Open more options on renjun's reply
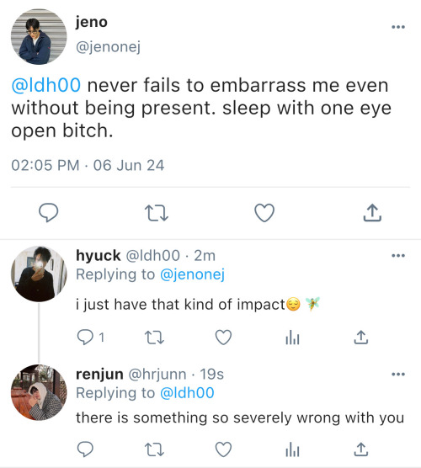Screen dimensions: 421x468 tap(398, 374)
